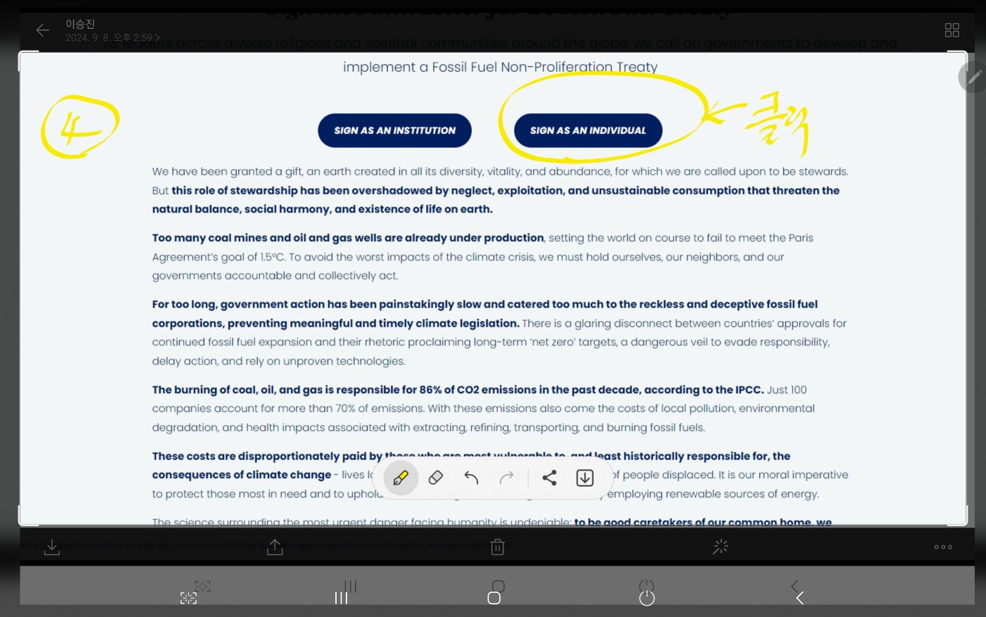Click the SIGN AS AN INSTITUTION button
Screen dimensions: 986x617
tap(394, 130)
